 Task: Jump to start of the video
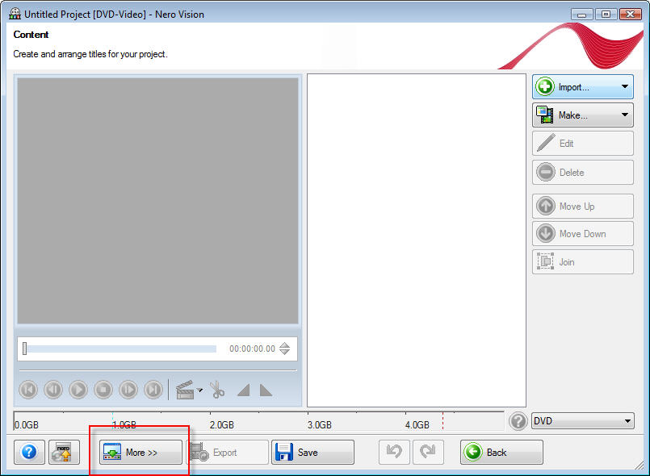click(28, 390)
